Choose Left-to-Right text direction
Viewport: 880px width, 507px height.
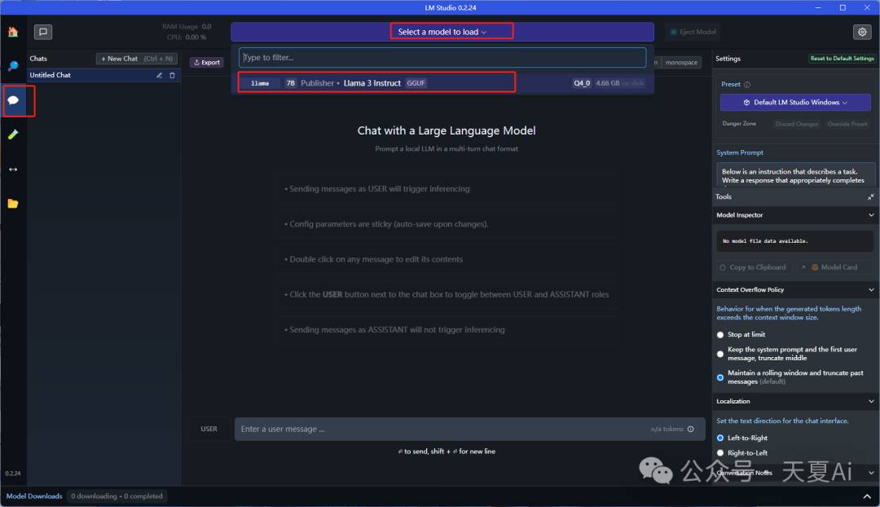coord(720,438)
